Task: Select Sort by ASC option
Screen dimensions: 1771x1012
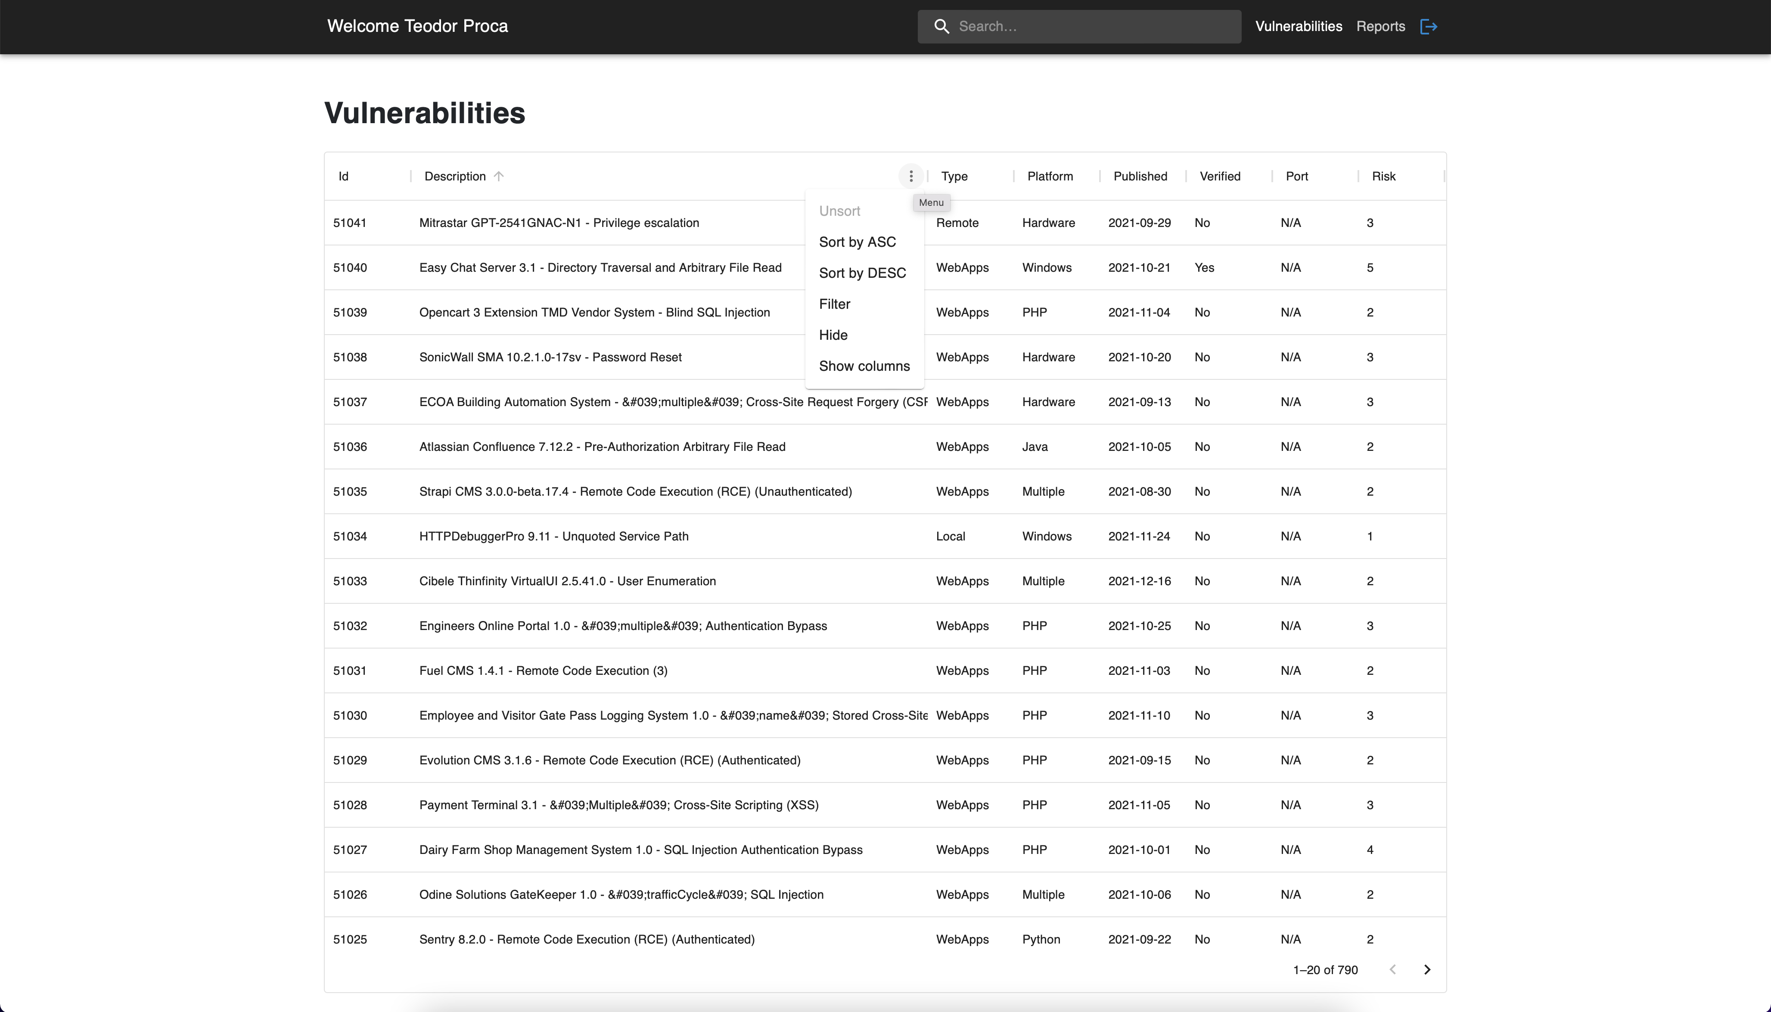Action: pos(865,242)
